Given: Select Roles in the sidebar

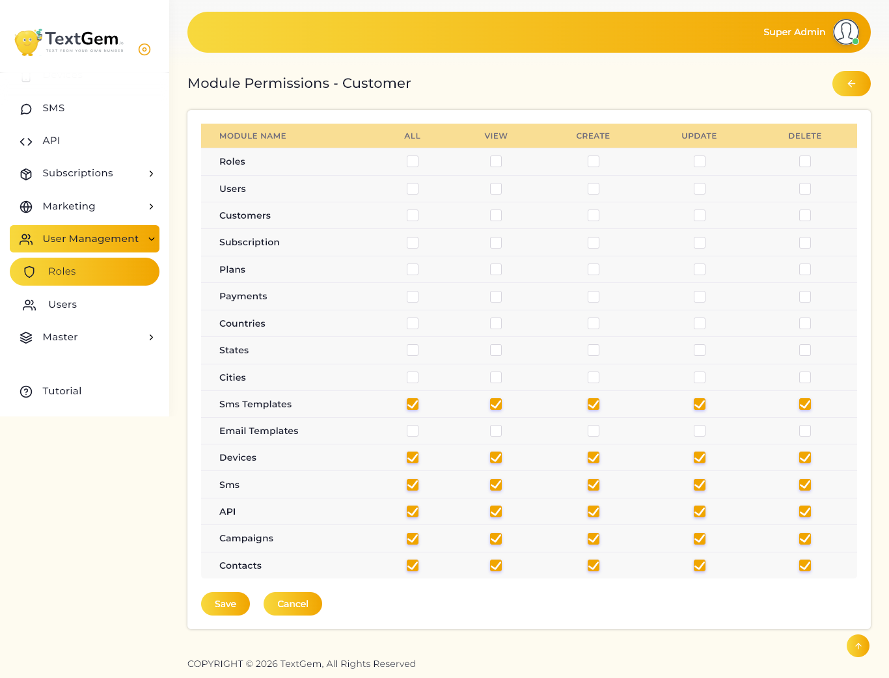Looking at the screenshot, I should 85,271.
